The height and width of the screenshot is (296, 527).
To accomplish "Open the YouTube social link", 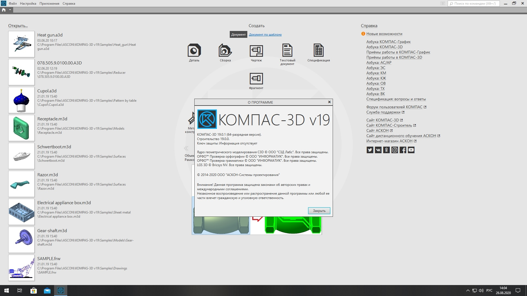I will click(411, 150).
